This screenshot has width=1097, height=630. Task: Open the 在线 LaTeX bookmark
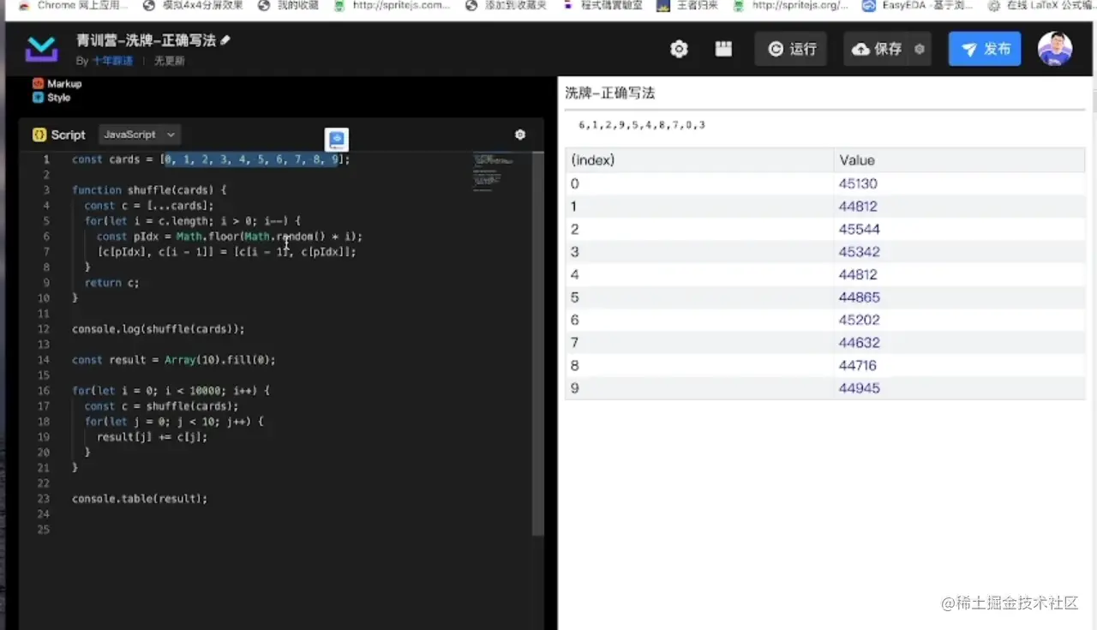pyautogui.click(x=1041, y=5)
